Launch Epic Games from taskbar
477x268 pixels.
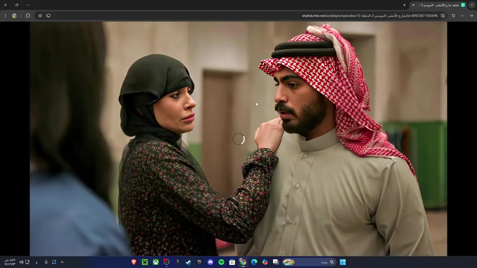point(199,262)
